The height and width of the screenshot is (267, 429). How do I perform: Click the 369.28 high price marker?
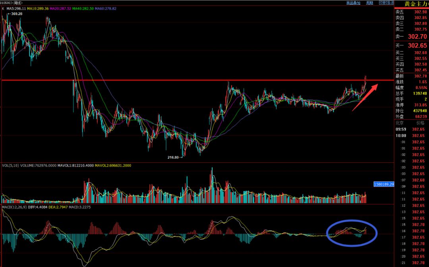(x=15, y=13)
